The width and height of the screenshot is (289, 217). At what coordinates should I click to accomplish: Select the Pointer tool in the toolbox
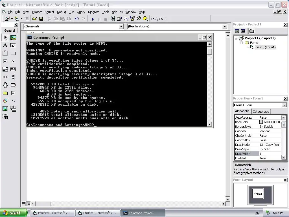(5, 38)
